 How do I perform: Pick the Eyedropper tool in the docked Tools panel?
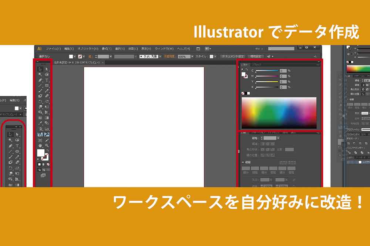tap(40, 123)
